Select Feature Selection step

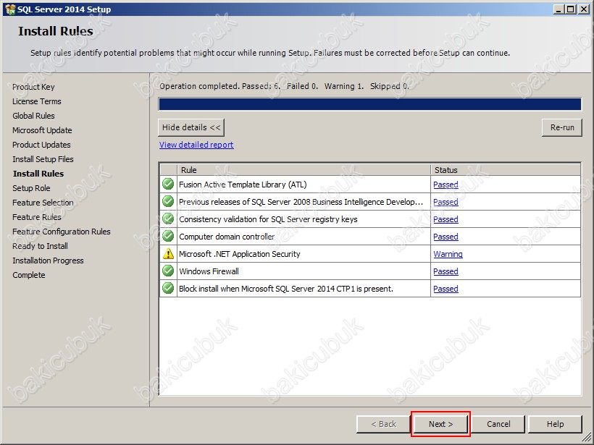click(43, 203)
